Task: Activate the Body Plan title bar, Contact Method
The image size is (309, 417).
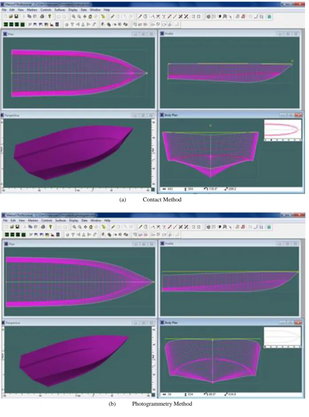Action: click(231, 115)
